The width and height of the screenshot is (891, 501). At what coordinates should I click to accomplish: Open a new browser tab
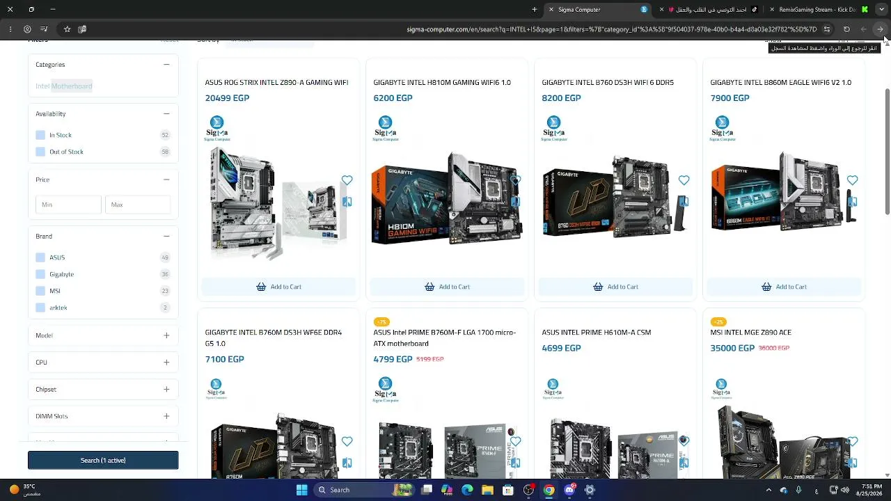[x=535, y=10]
